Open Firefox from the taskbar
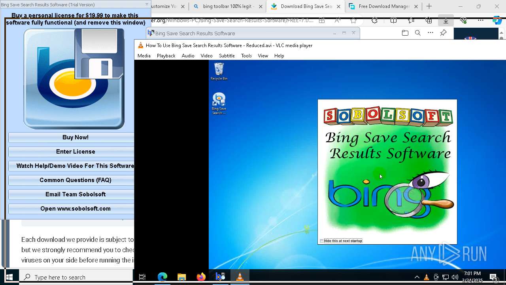The image size is (506, 285). (201, 277)
